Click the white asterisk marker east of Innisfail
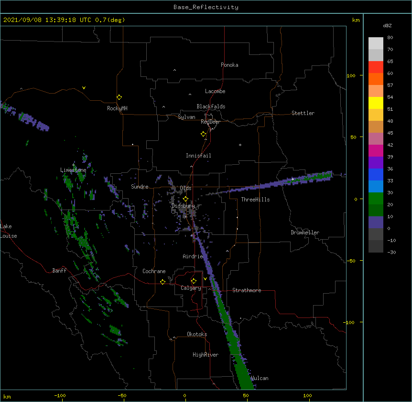 [x=240, y=145]
